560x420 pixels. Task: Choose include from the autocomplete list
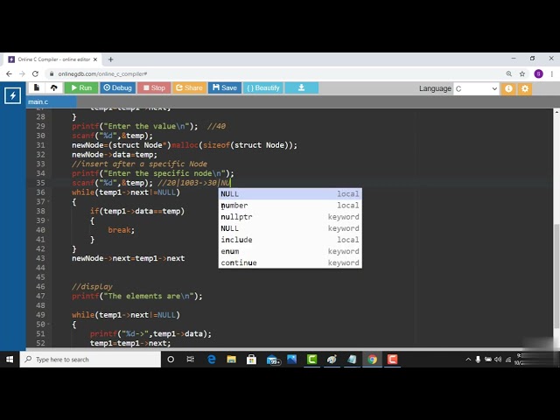pyautogui.click(x=290, y=240)
